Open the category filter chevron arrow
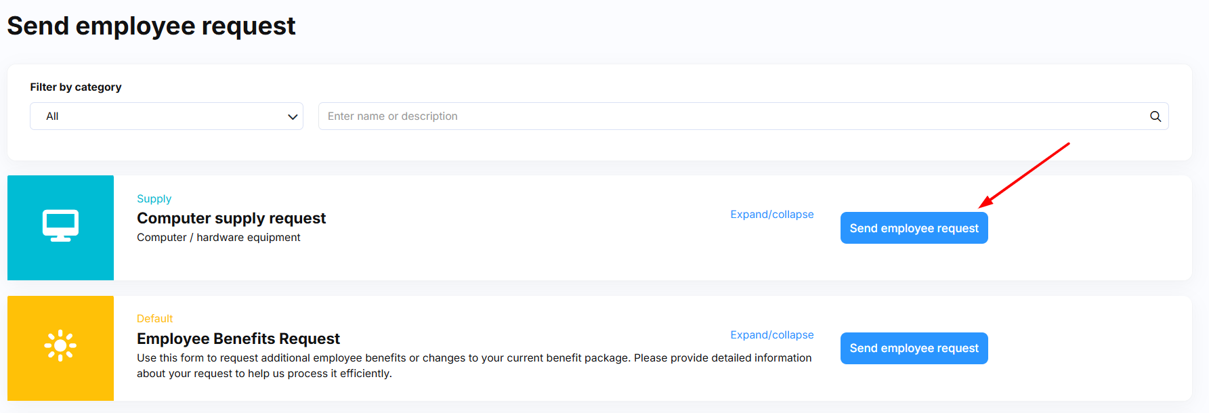 point(293,116)
